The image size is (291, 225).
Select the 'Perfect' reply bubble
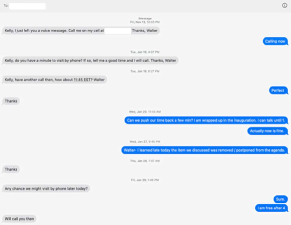(x=278, y=91)
